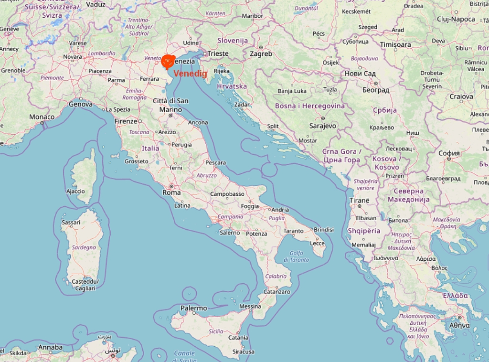The width and height of the screenshot is (489, 362).
Task: Select the Monaco label on the coast
Action: click(42, 117)
